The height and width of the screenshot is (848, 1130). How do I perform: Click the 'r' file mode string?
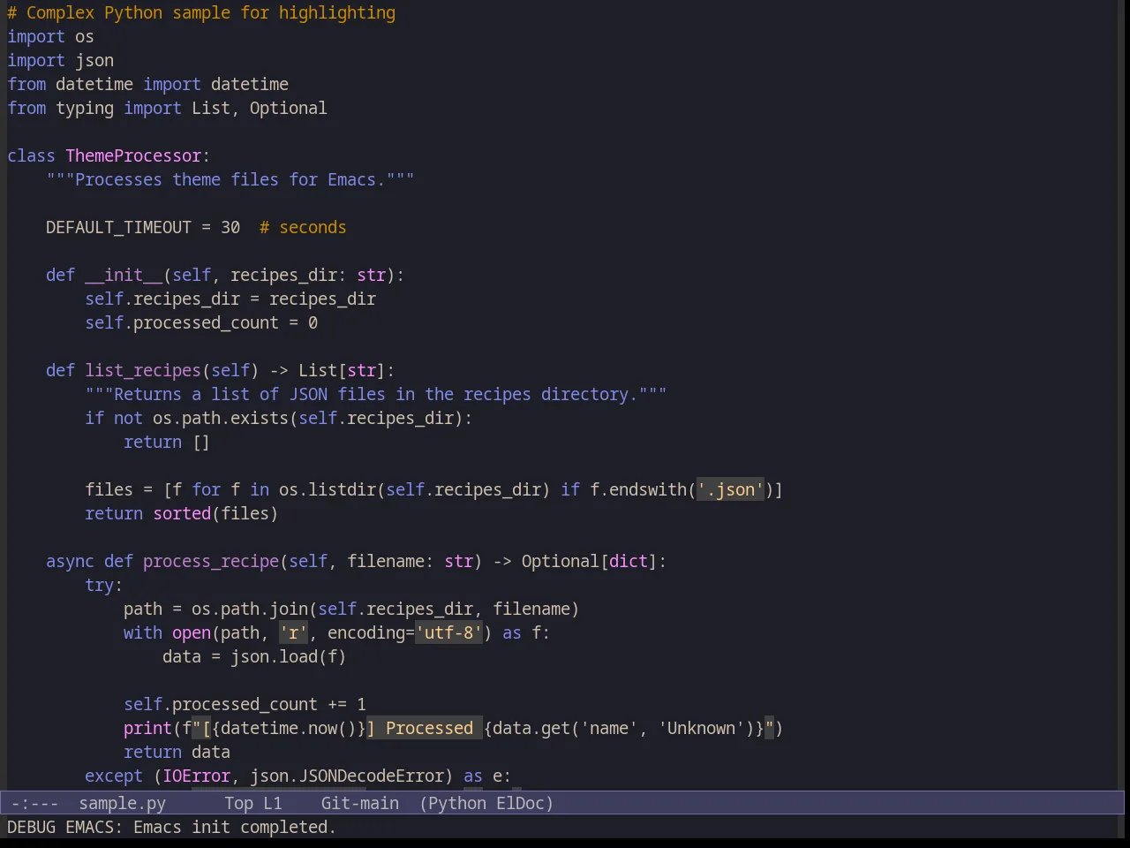pyautogui.click(x=293, y=632)
